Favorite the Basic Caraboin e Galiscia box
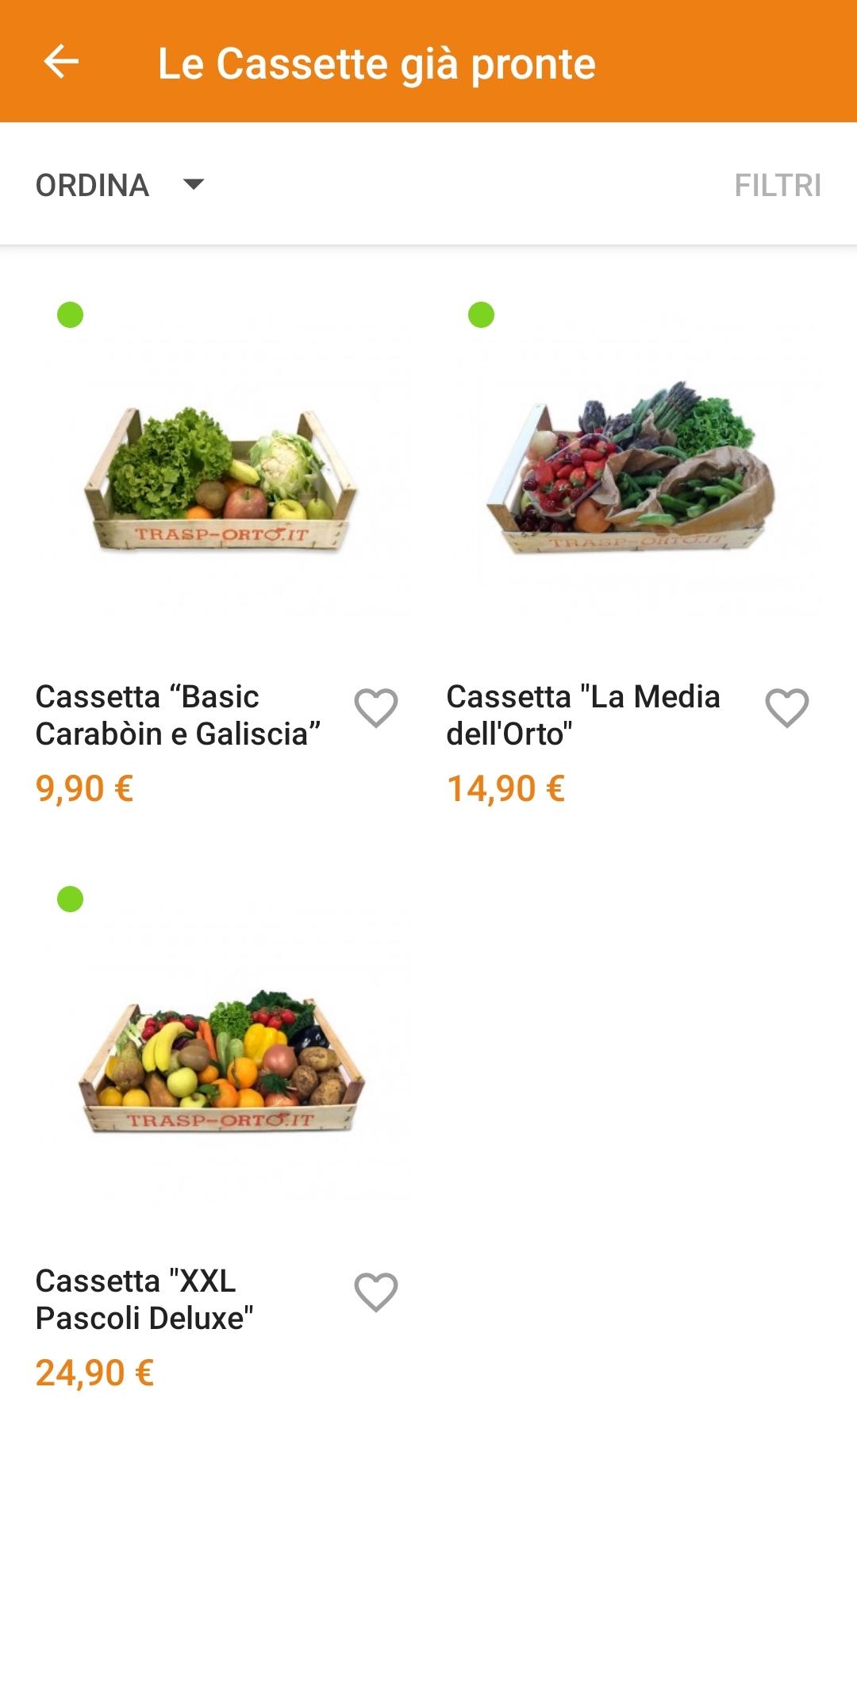The height and width of the screenshot is (1695, 857). (376, 707)
